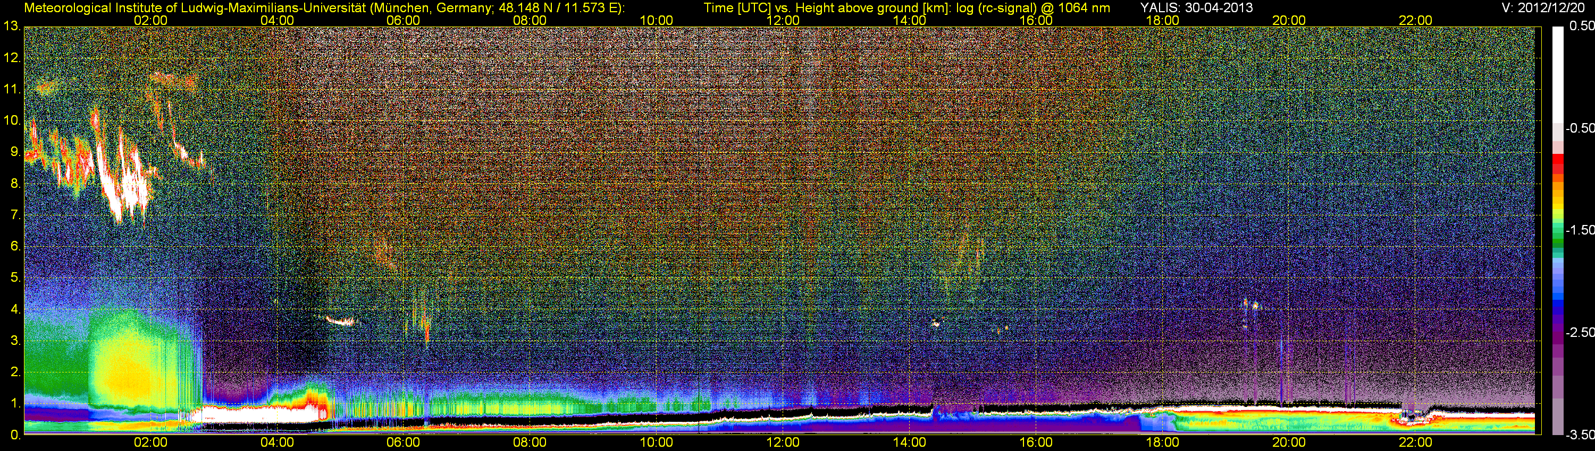
Task: Click the 12:00 label on the bottom time axis
Action: [x=783, y=443]
